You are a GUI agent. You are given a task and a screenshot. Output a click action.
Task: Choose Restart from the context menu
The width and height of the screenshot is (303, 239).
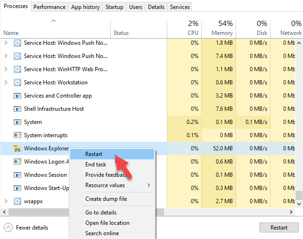pyautogui.click(x=112, y=154)
